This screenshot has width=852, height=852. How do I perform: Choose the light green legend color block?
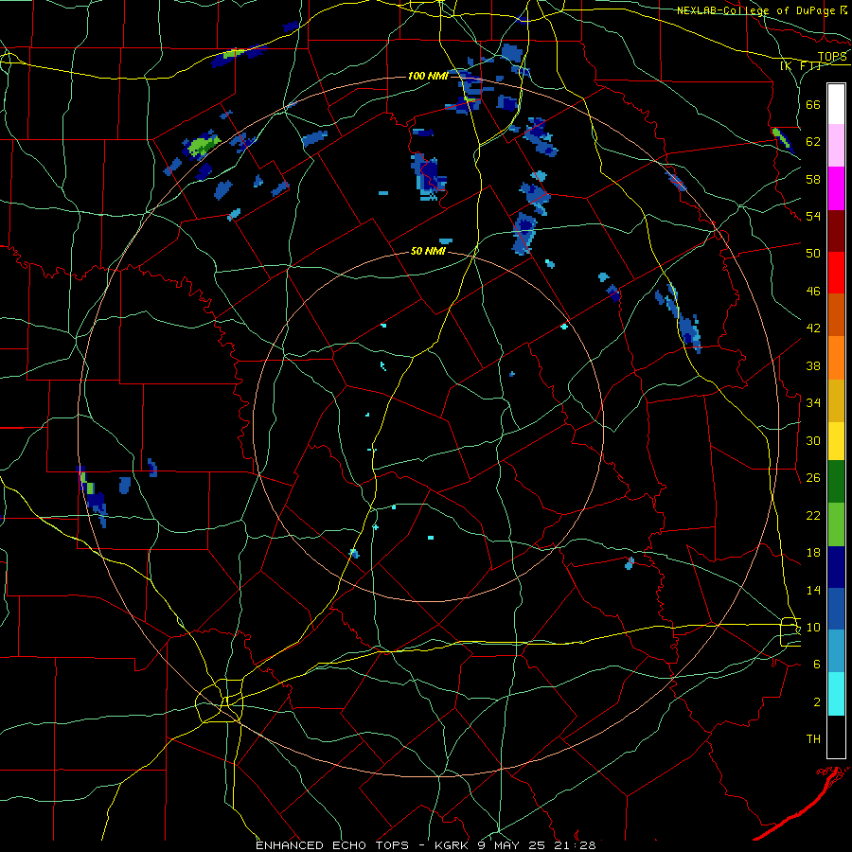coord(836,524)
